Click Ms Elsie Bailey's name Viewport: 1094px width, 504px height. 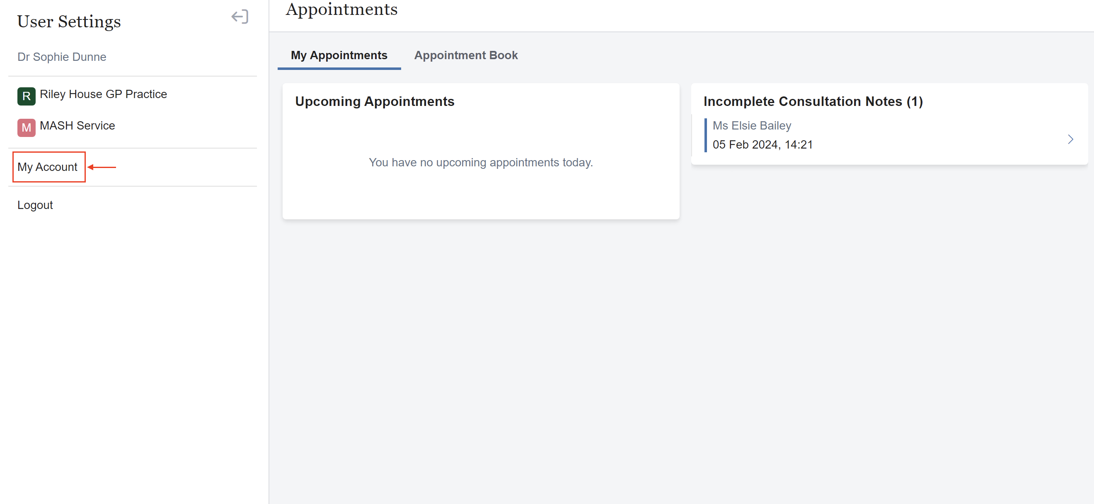[751, 125]
